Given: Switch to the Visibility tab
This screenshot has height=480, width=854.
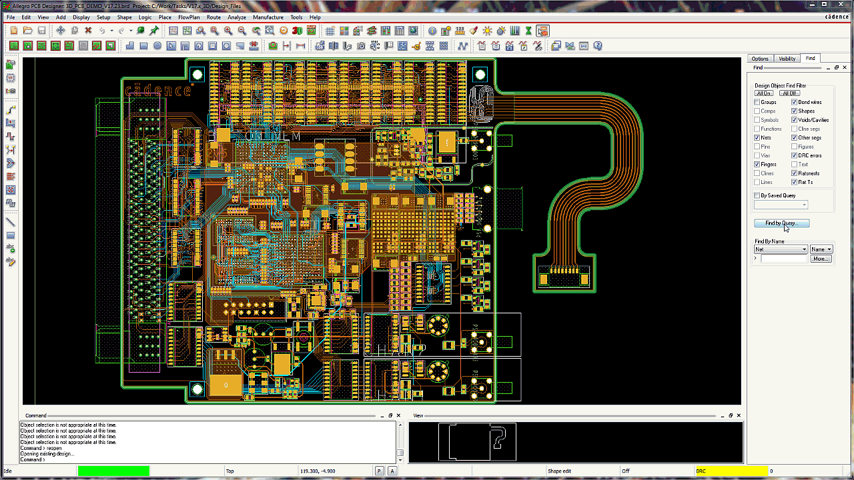Looking at the screenshot, I should 787,59.
